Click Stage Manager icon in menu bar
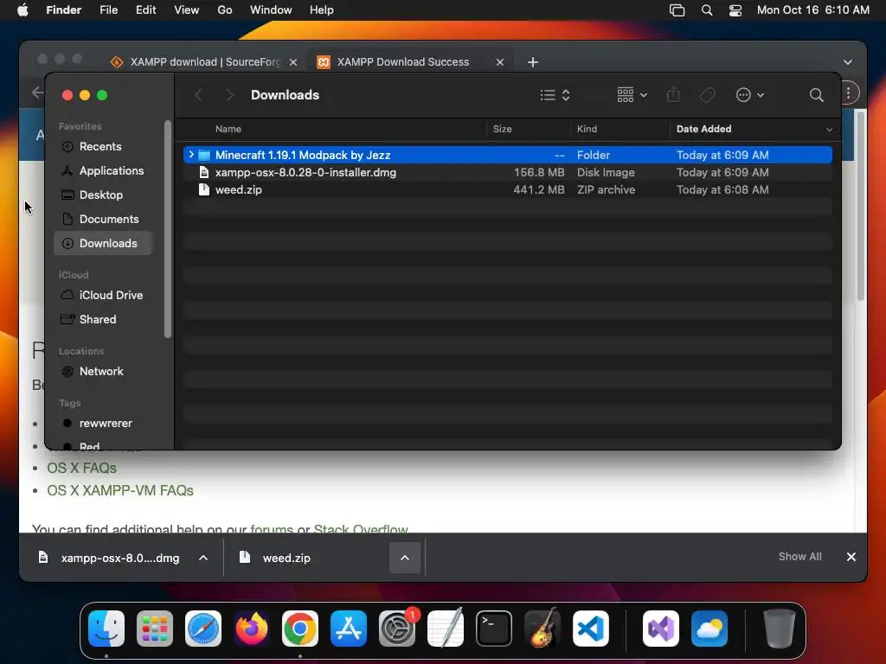 tap(677, 10)
